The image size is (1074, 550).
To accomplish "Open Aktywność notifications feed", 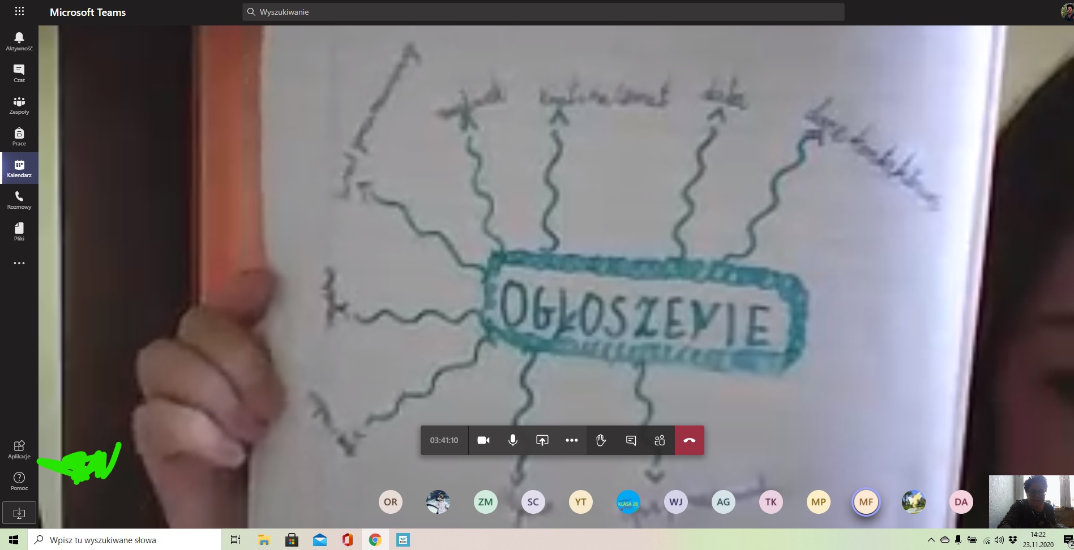I will [x=19, y=41].
